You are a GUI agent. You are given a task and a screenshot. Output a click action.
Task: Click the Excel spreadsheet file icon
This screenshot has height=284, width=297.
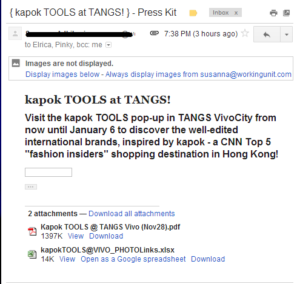pyautogui.click(x=32, y=254)
